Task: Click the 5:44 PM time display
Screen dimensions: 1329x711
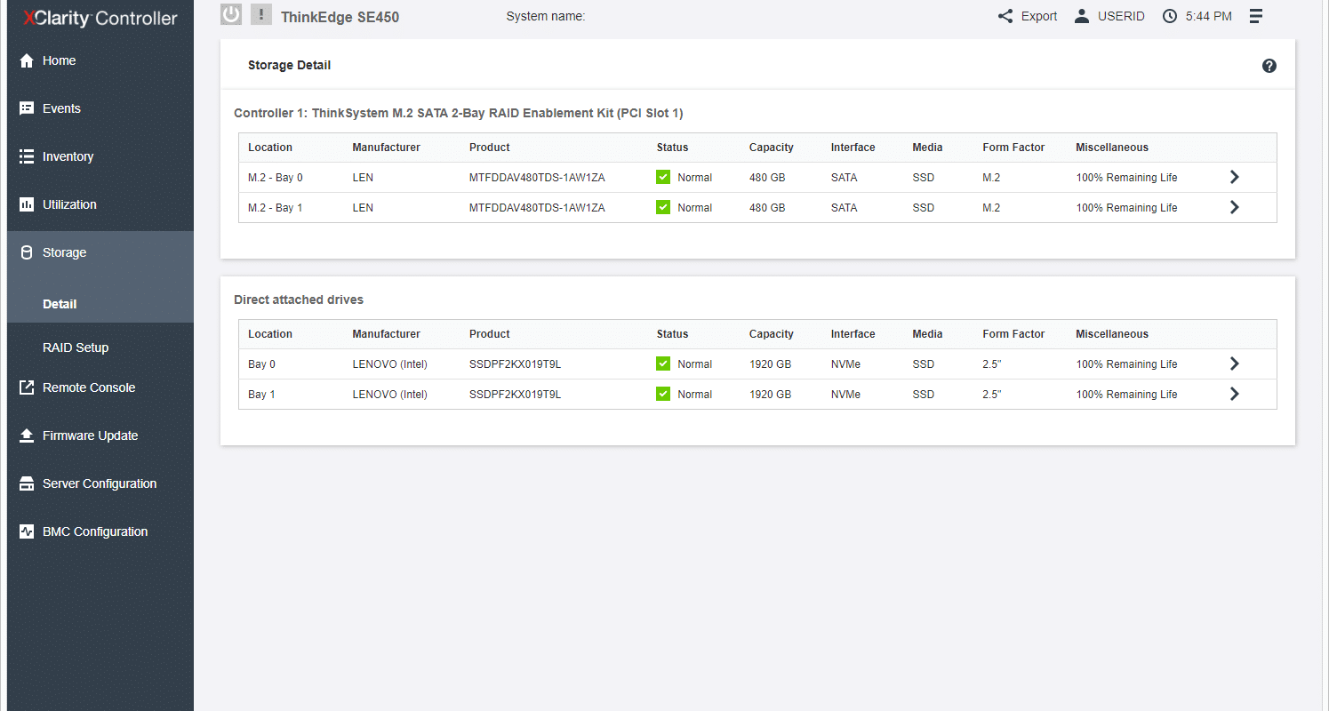Action: 1209,16
